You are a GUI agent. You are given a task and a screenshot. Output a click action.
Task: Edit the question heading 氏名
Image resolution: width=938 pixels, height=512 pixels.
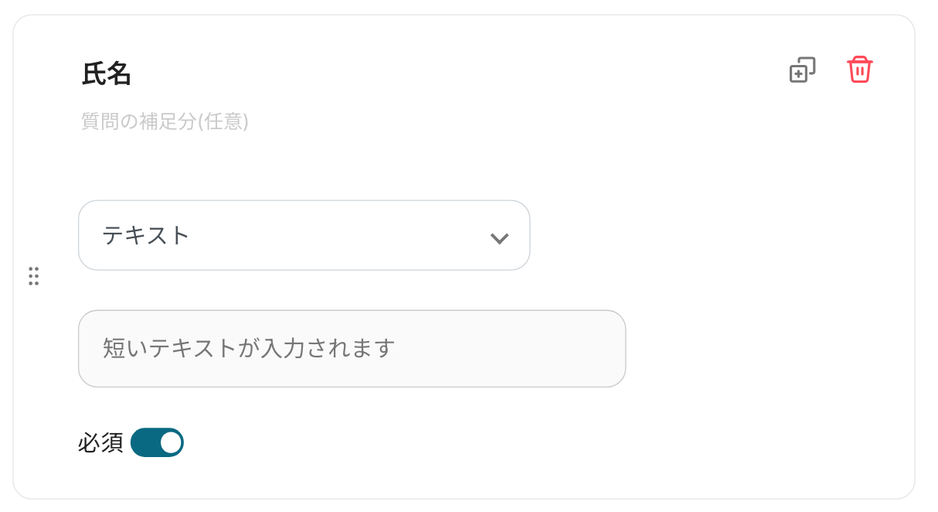(x=107, y=73)
